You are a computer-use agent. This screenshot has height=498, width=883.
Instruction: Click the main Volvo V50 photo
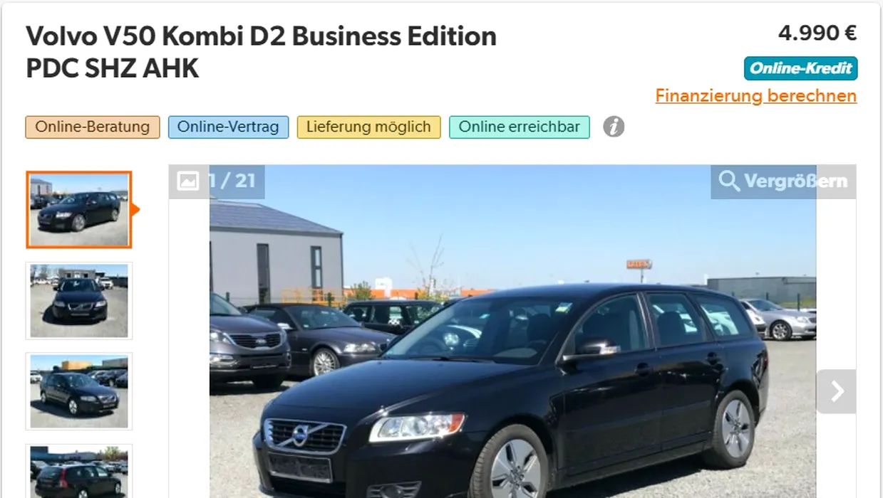(x=512, y=332)
